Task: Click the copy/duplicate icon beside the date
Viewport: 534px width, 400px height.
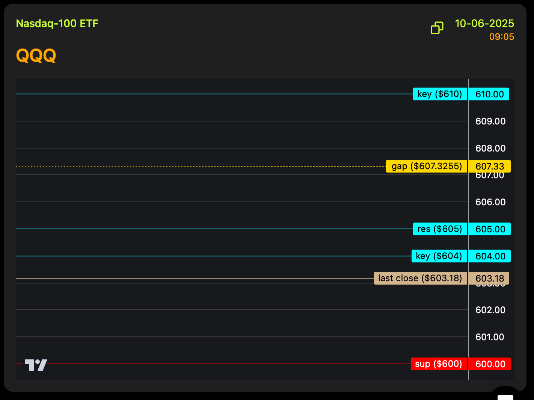Action: pos(437,28)
